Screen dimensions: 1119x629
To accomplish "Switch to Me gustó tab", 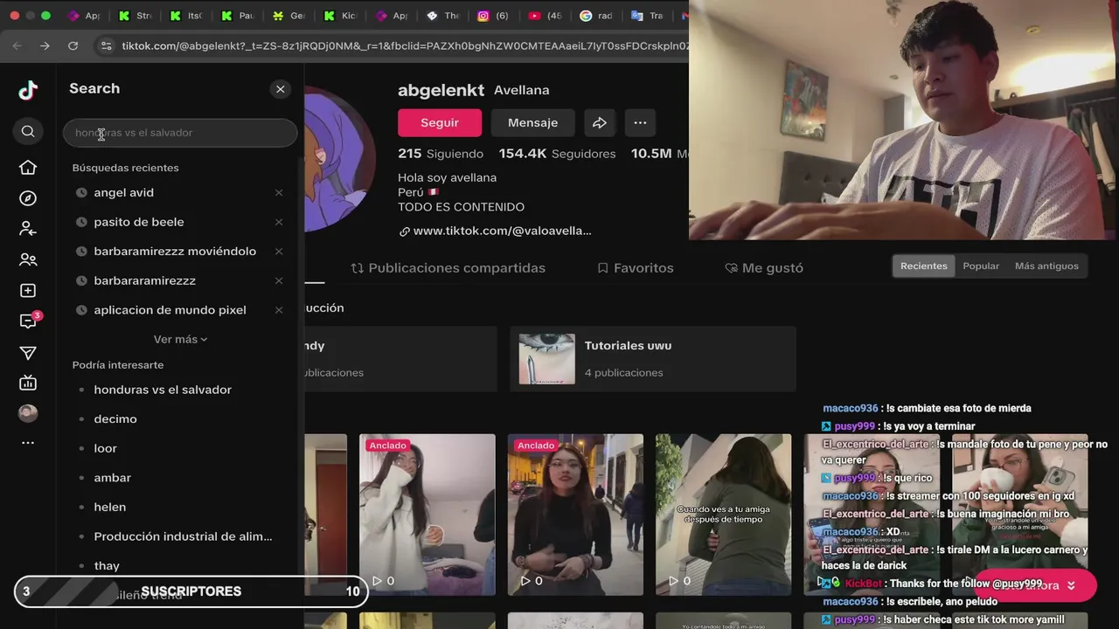I will pos(764,268).
